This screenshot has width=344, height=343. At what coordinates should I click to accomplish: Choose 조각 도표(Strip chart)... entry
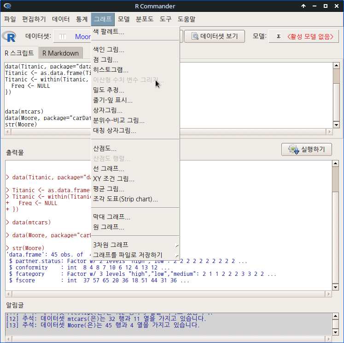pyautogui.click(x=135, y=199)
